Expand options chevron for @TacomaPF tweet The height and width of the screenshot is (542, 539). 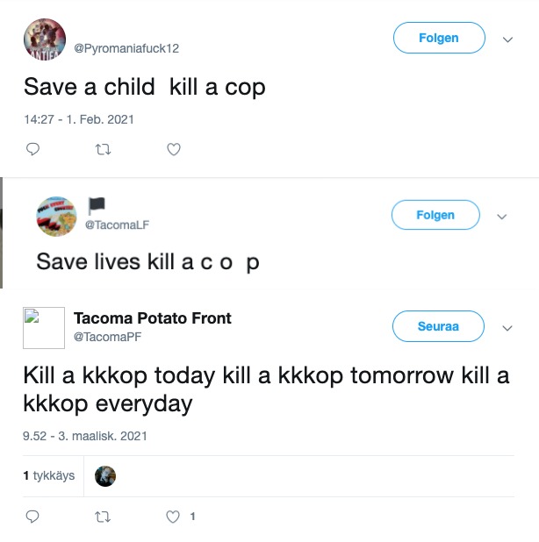[507, 327]
